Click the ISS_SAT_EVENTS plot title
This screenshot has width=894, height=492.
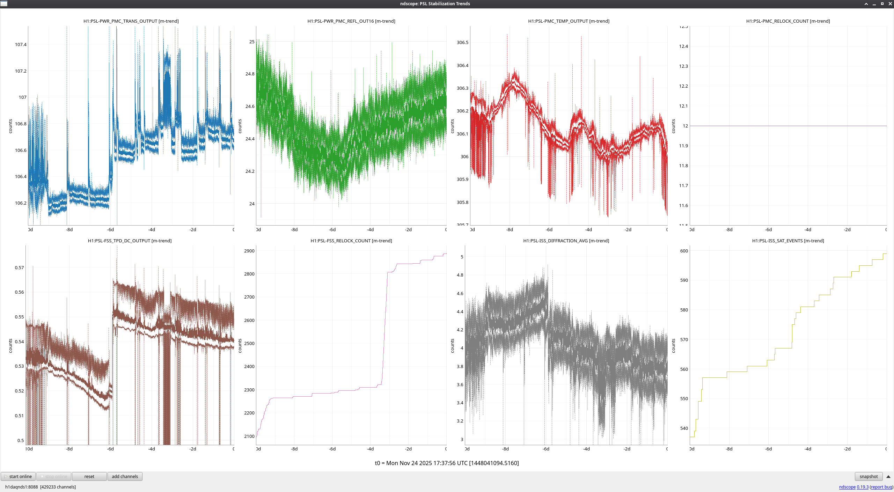pyautogui.click(x=788, y=241)
